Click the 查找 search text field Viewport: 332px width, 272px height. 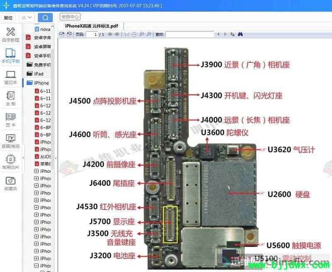[x=190, y=34]
